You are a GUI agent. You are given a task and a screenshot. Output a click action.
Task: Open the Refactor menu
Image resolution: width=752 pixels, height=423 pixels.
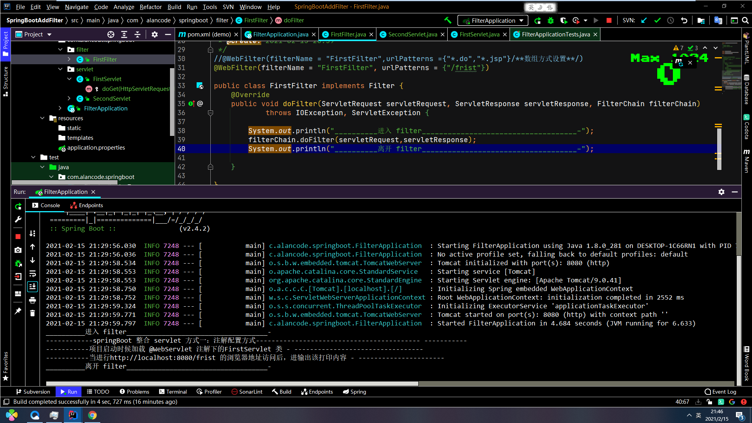tap(150, 7)
